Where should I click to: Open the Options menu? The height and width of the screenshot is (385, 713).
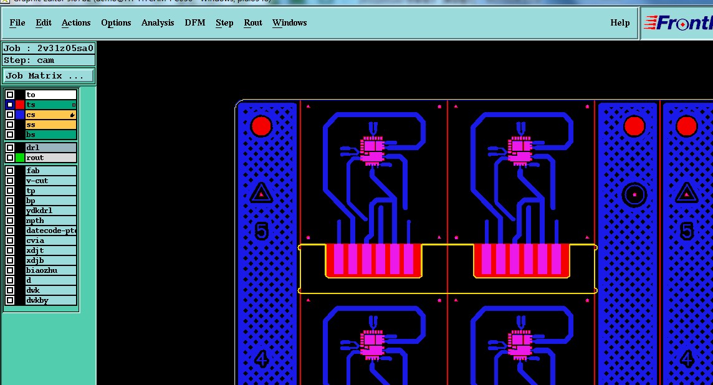pos(116,22)
